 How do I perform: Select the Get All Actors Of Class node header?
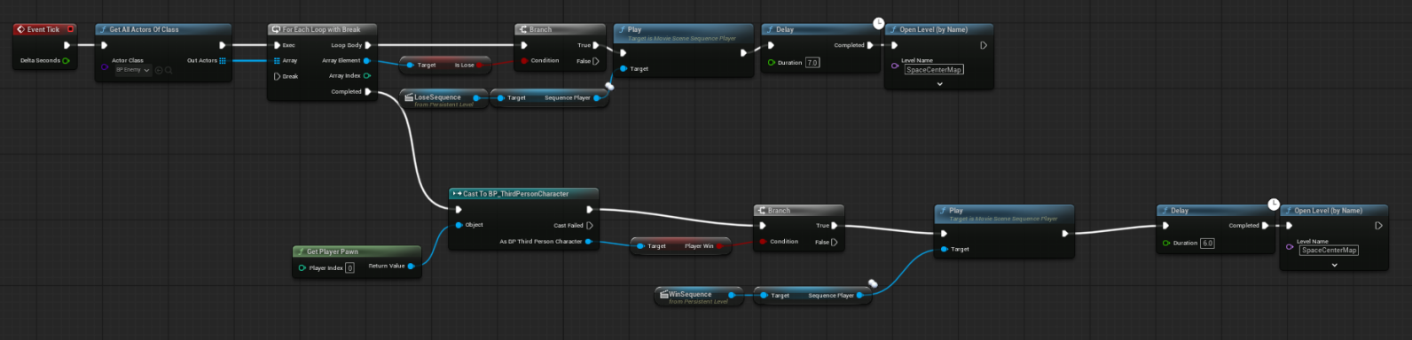pos(164,29)
